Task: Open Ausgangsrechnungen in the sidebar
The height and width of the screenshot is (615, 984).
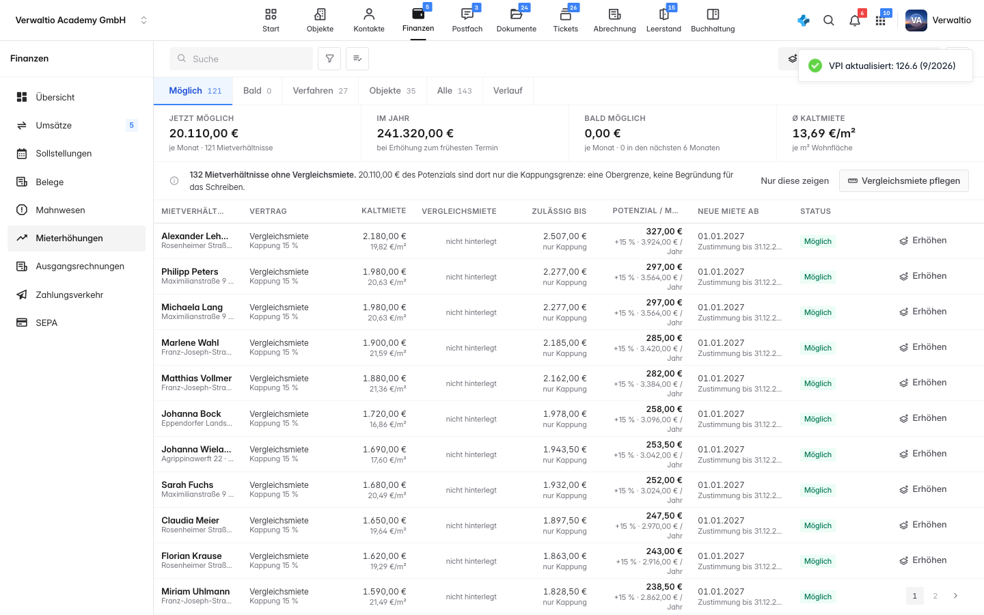Action: click(77, 266)
